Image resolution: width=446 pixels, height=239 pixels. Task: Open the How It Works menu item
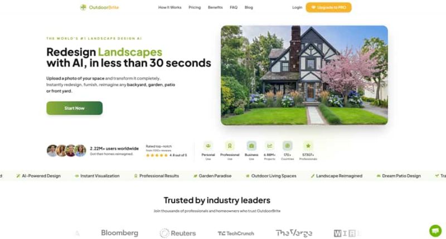coord(170,7)
